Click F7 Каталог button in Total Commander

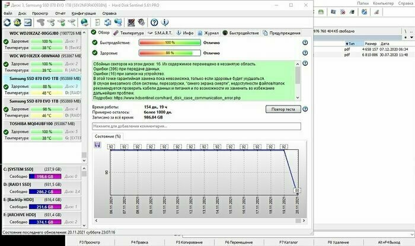pyautogui.click(x=289, y=242)
